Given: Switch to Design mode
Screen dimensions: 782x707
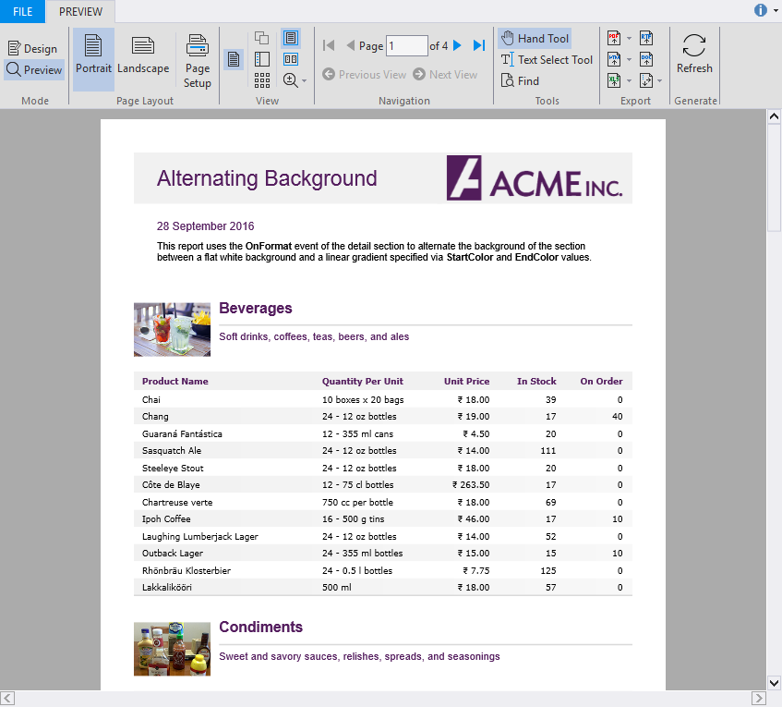Looking at the screenshot, I should click(32, 49).
